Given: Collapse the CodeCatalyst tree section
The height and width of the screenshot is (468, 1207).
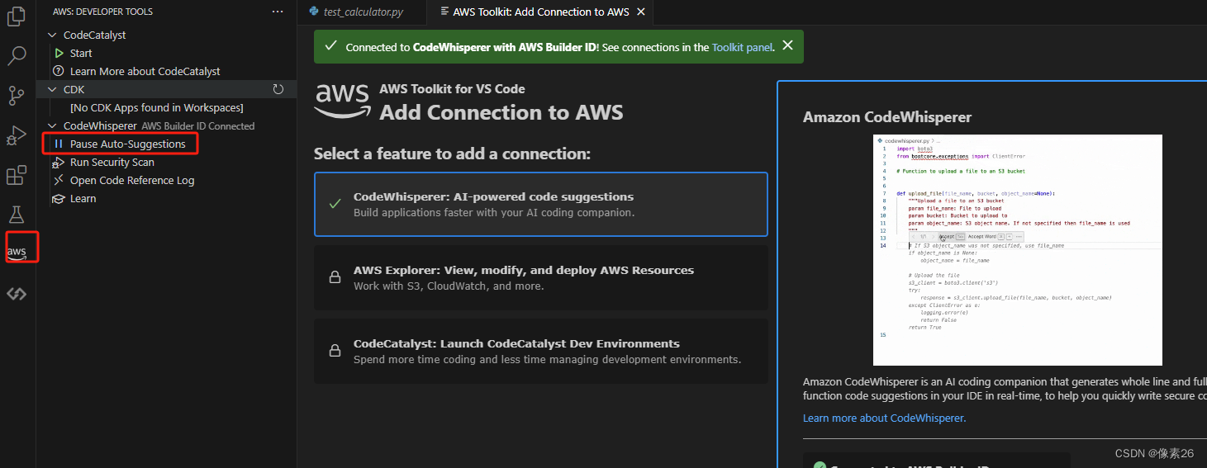Looking at the screenshot, I should (x=53, y=35).
